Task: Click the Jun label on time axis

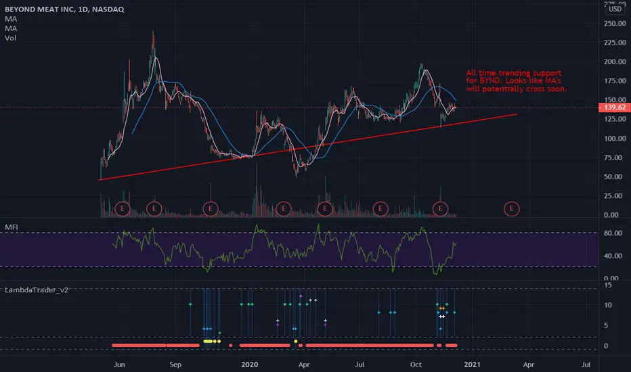Action: pos(119,365)
